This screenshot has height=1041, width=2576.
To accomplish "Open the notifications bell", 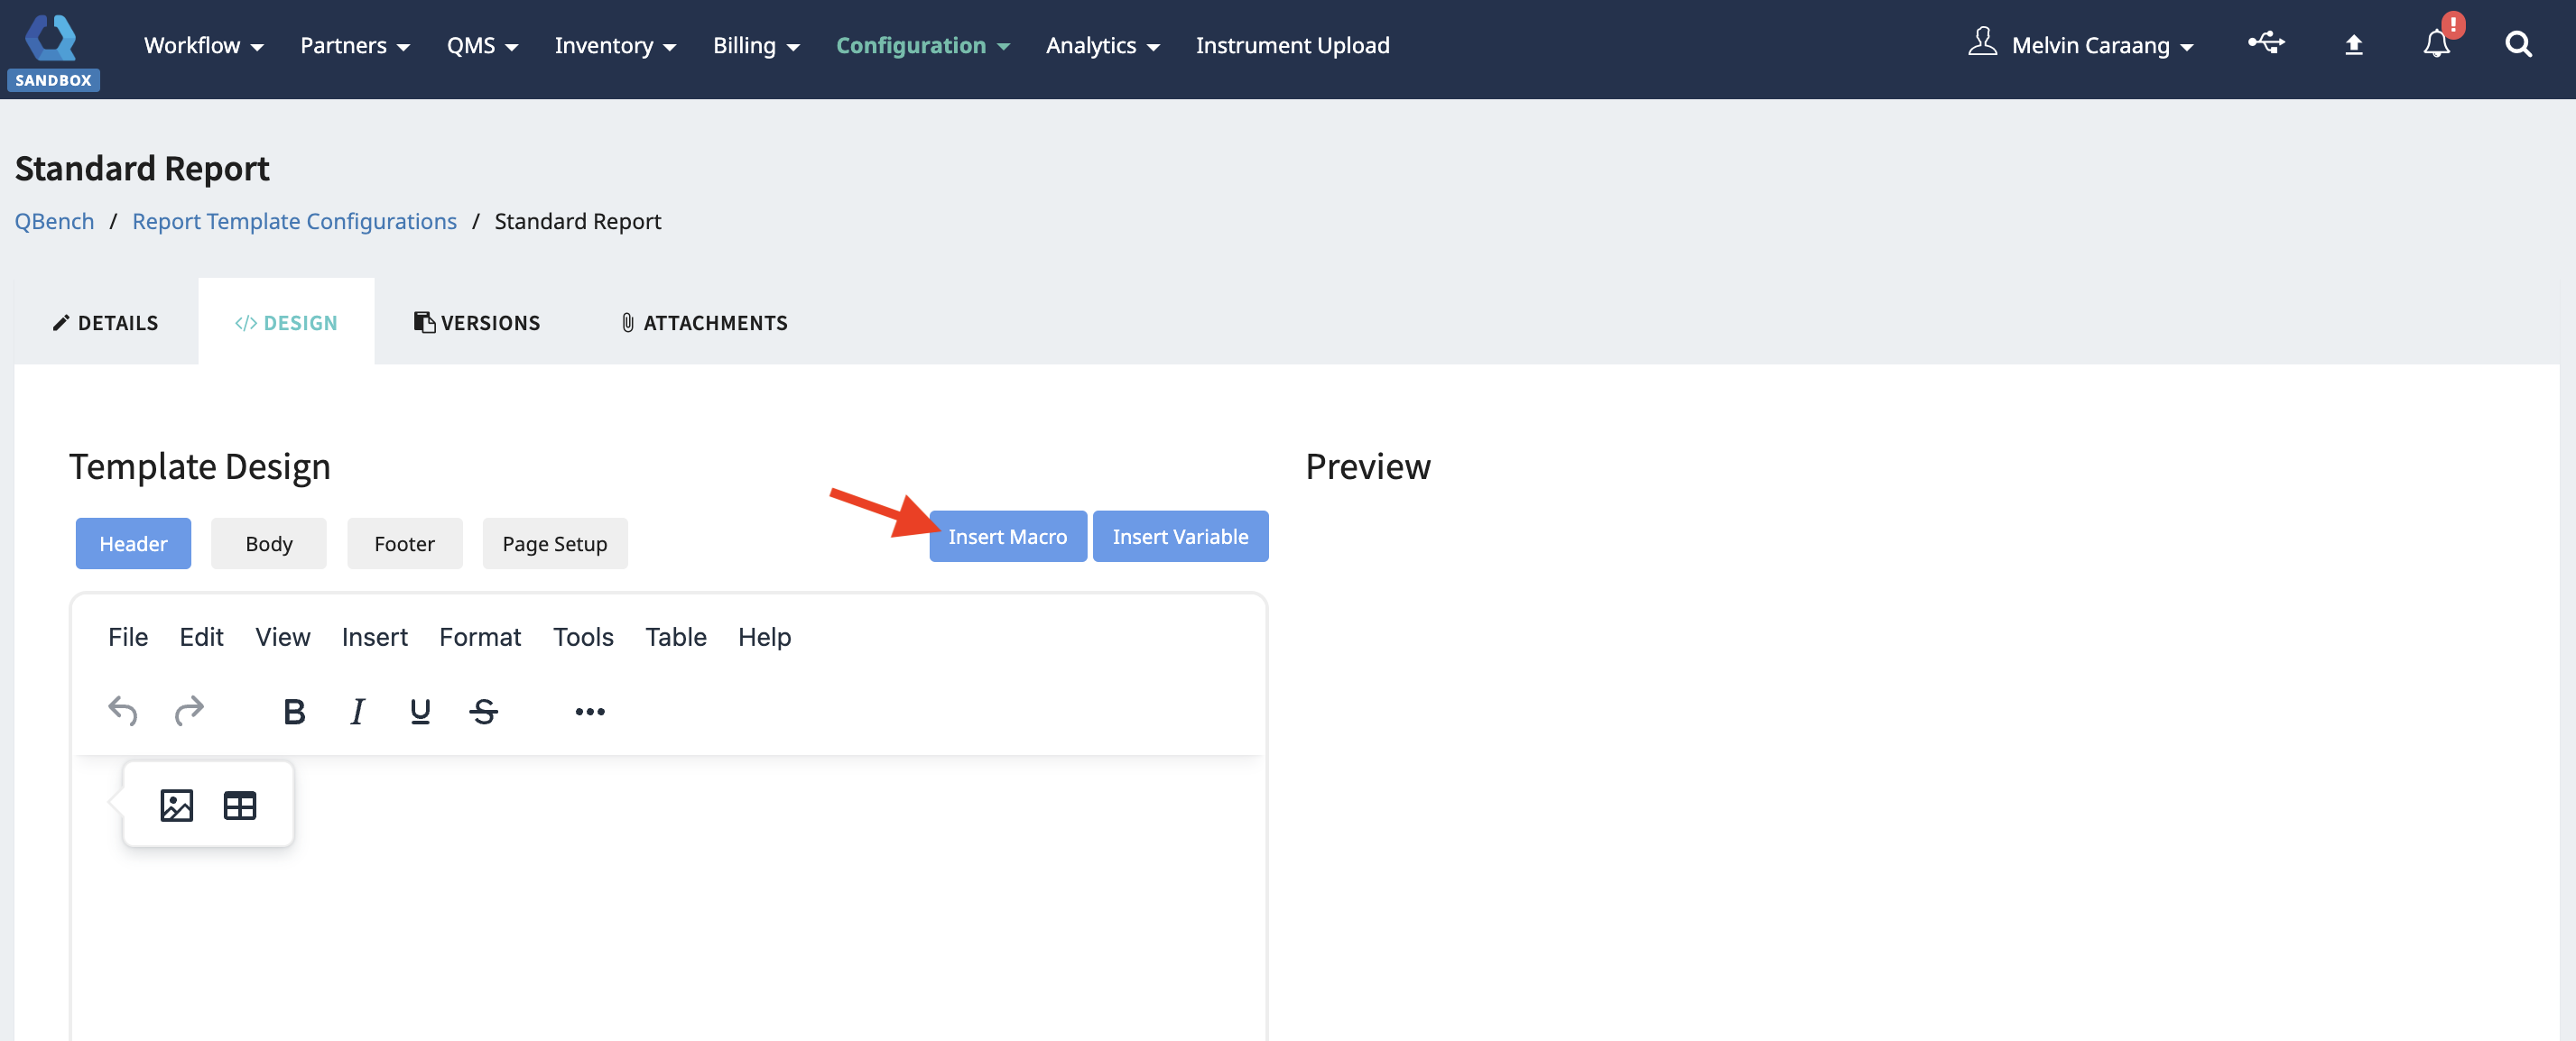I will [x=2436, y=45].
